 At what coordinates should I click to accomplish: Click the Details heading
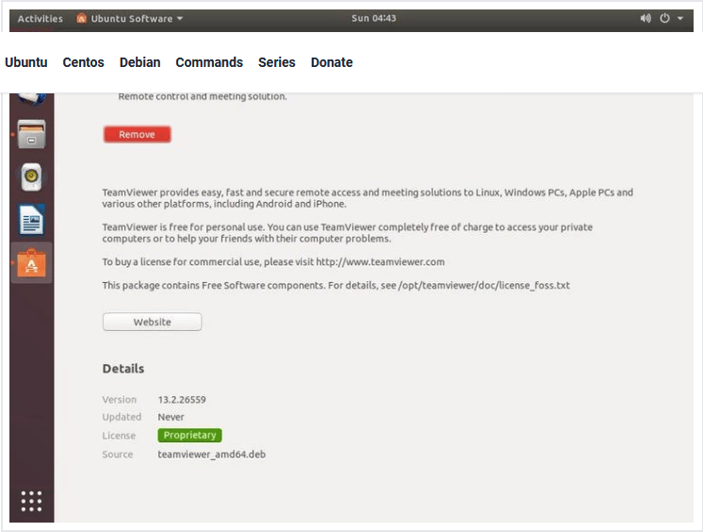(123, 369)
